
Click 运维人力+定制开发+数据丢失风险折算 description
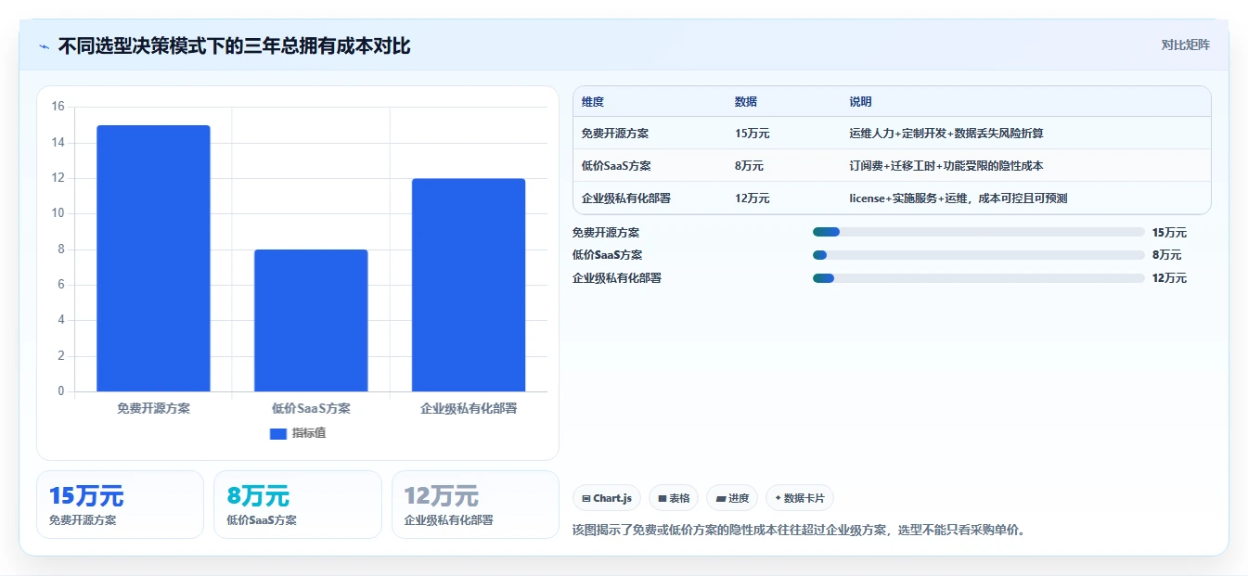[x=946, y=134]
